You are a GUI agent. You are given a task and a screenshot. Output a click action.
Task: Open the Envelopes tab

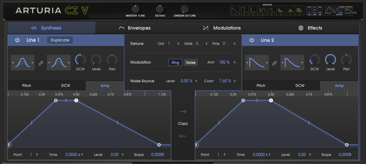coord(135,28)
